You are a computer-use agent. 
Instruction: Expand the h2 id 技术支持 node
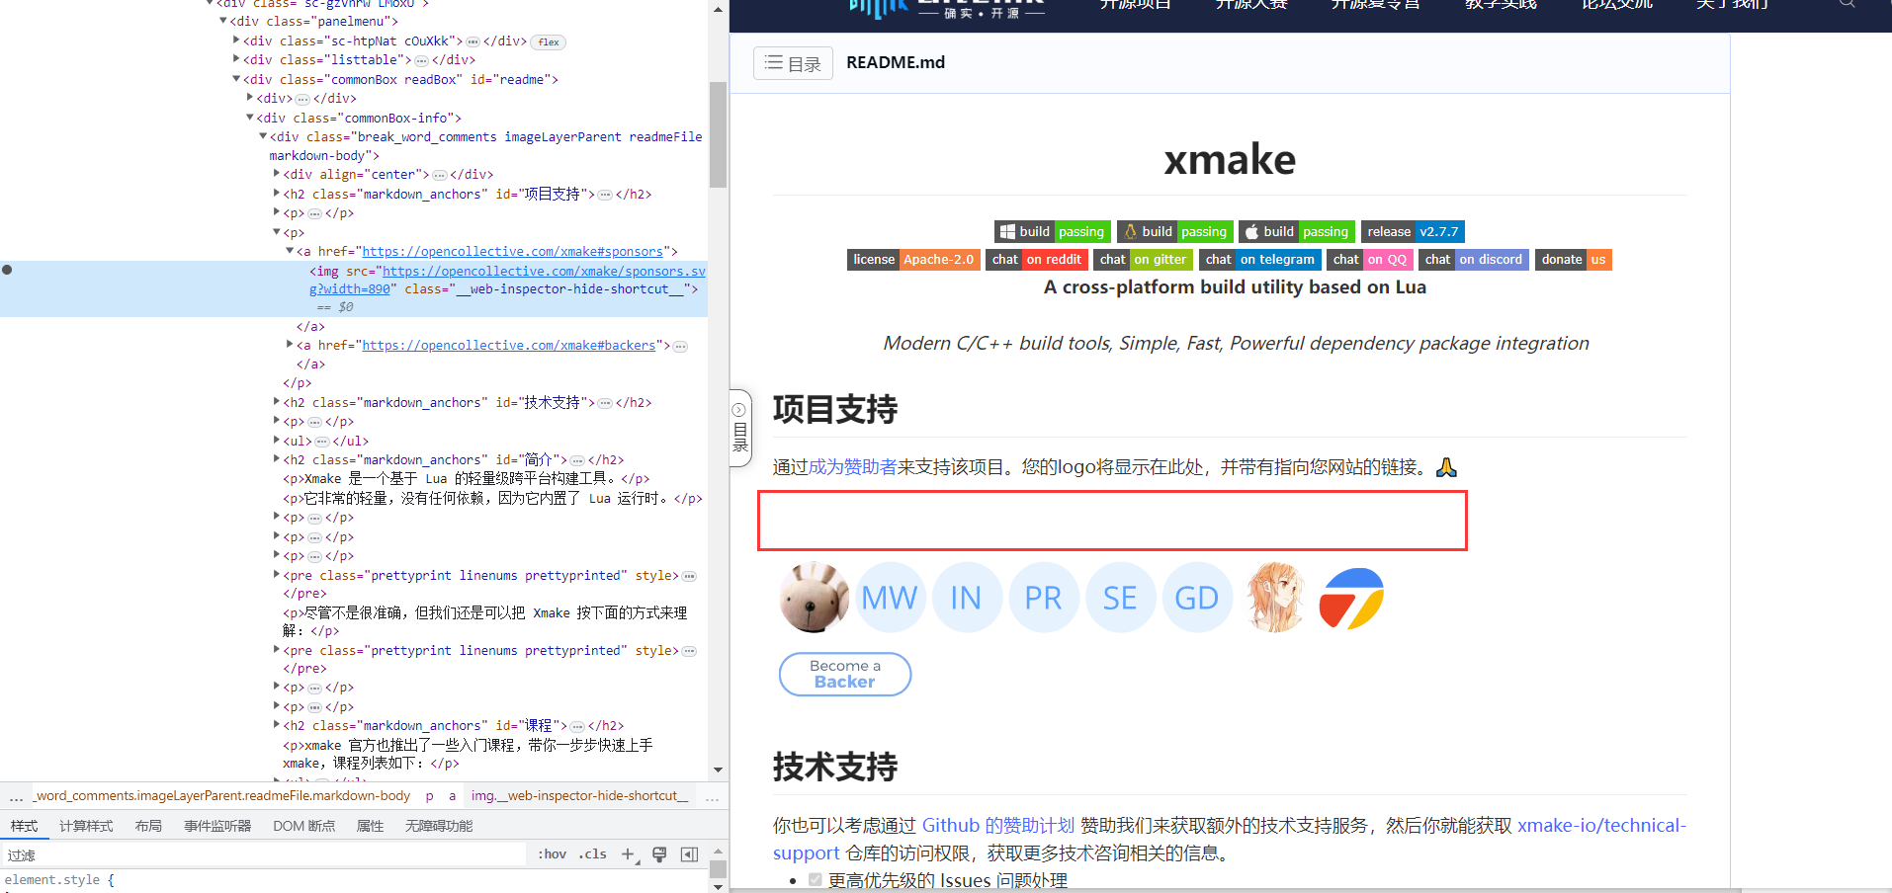pyautogui.click(x=277, y=402)
